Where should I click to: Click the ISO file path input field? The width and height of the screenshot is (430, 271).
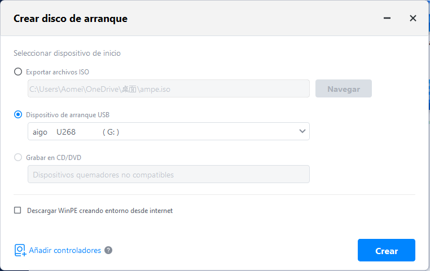click(x=168, y=89)
